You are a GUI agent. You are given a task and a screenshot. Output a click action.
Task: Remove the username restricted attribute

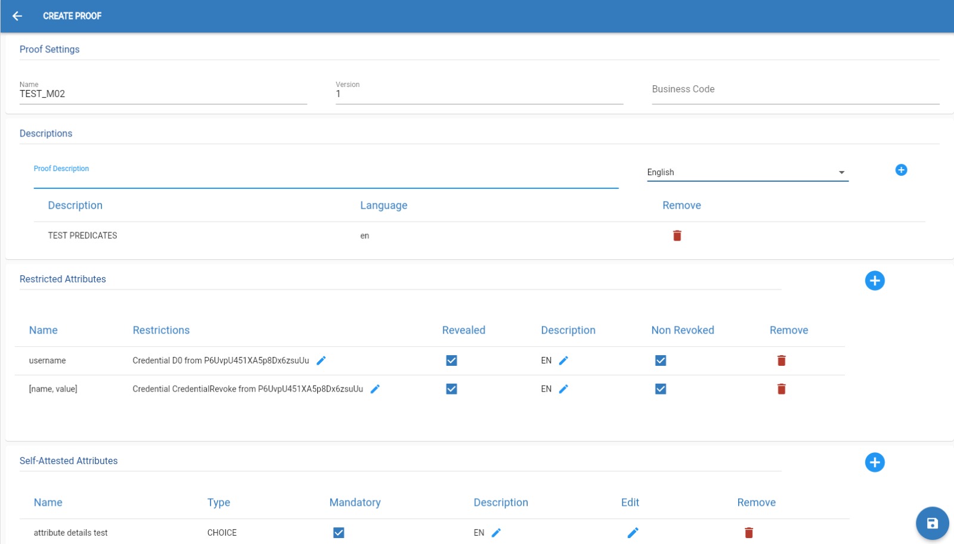(x=781, y=360)
